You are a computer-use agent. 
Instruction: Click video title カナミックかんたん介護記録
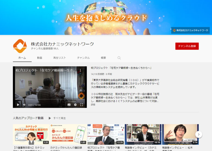tap(66, 149)
